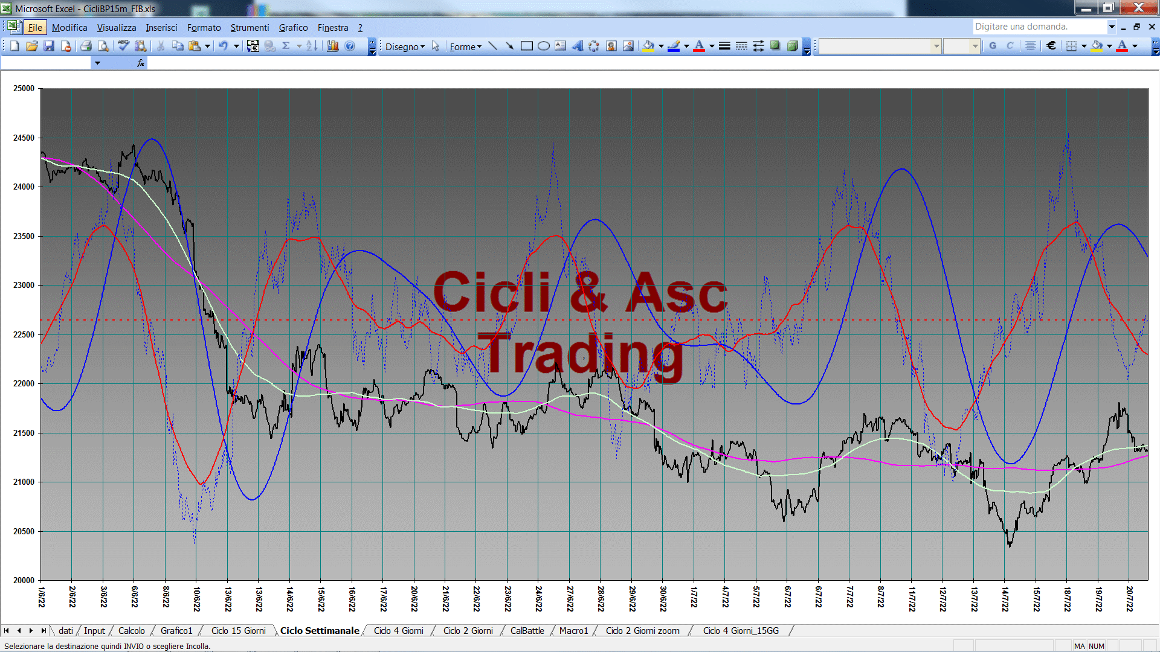Viewport: 1160px width, 652px height.
Task: Click the Open folder icon
Action: click(32, 46)
